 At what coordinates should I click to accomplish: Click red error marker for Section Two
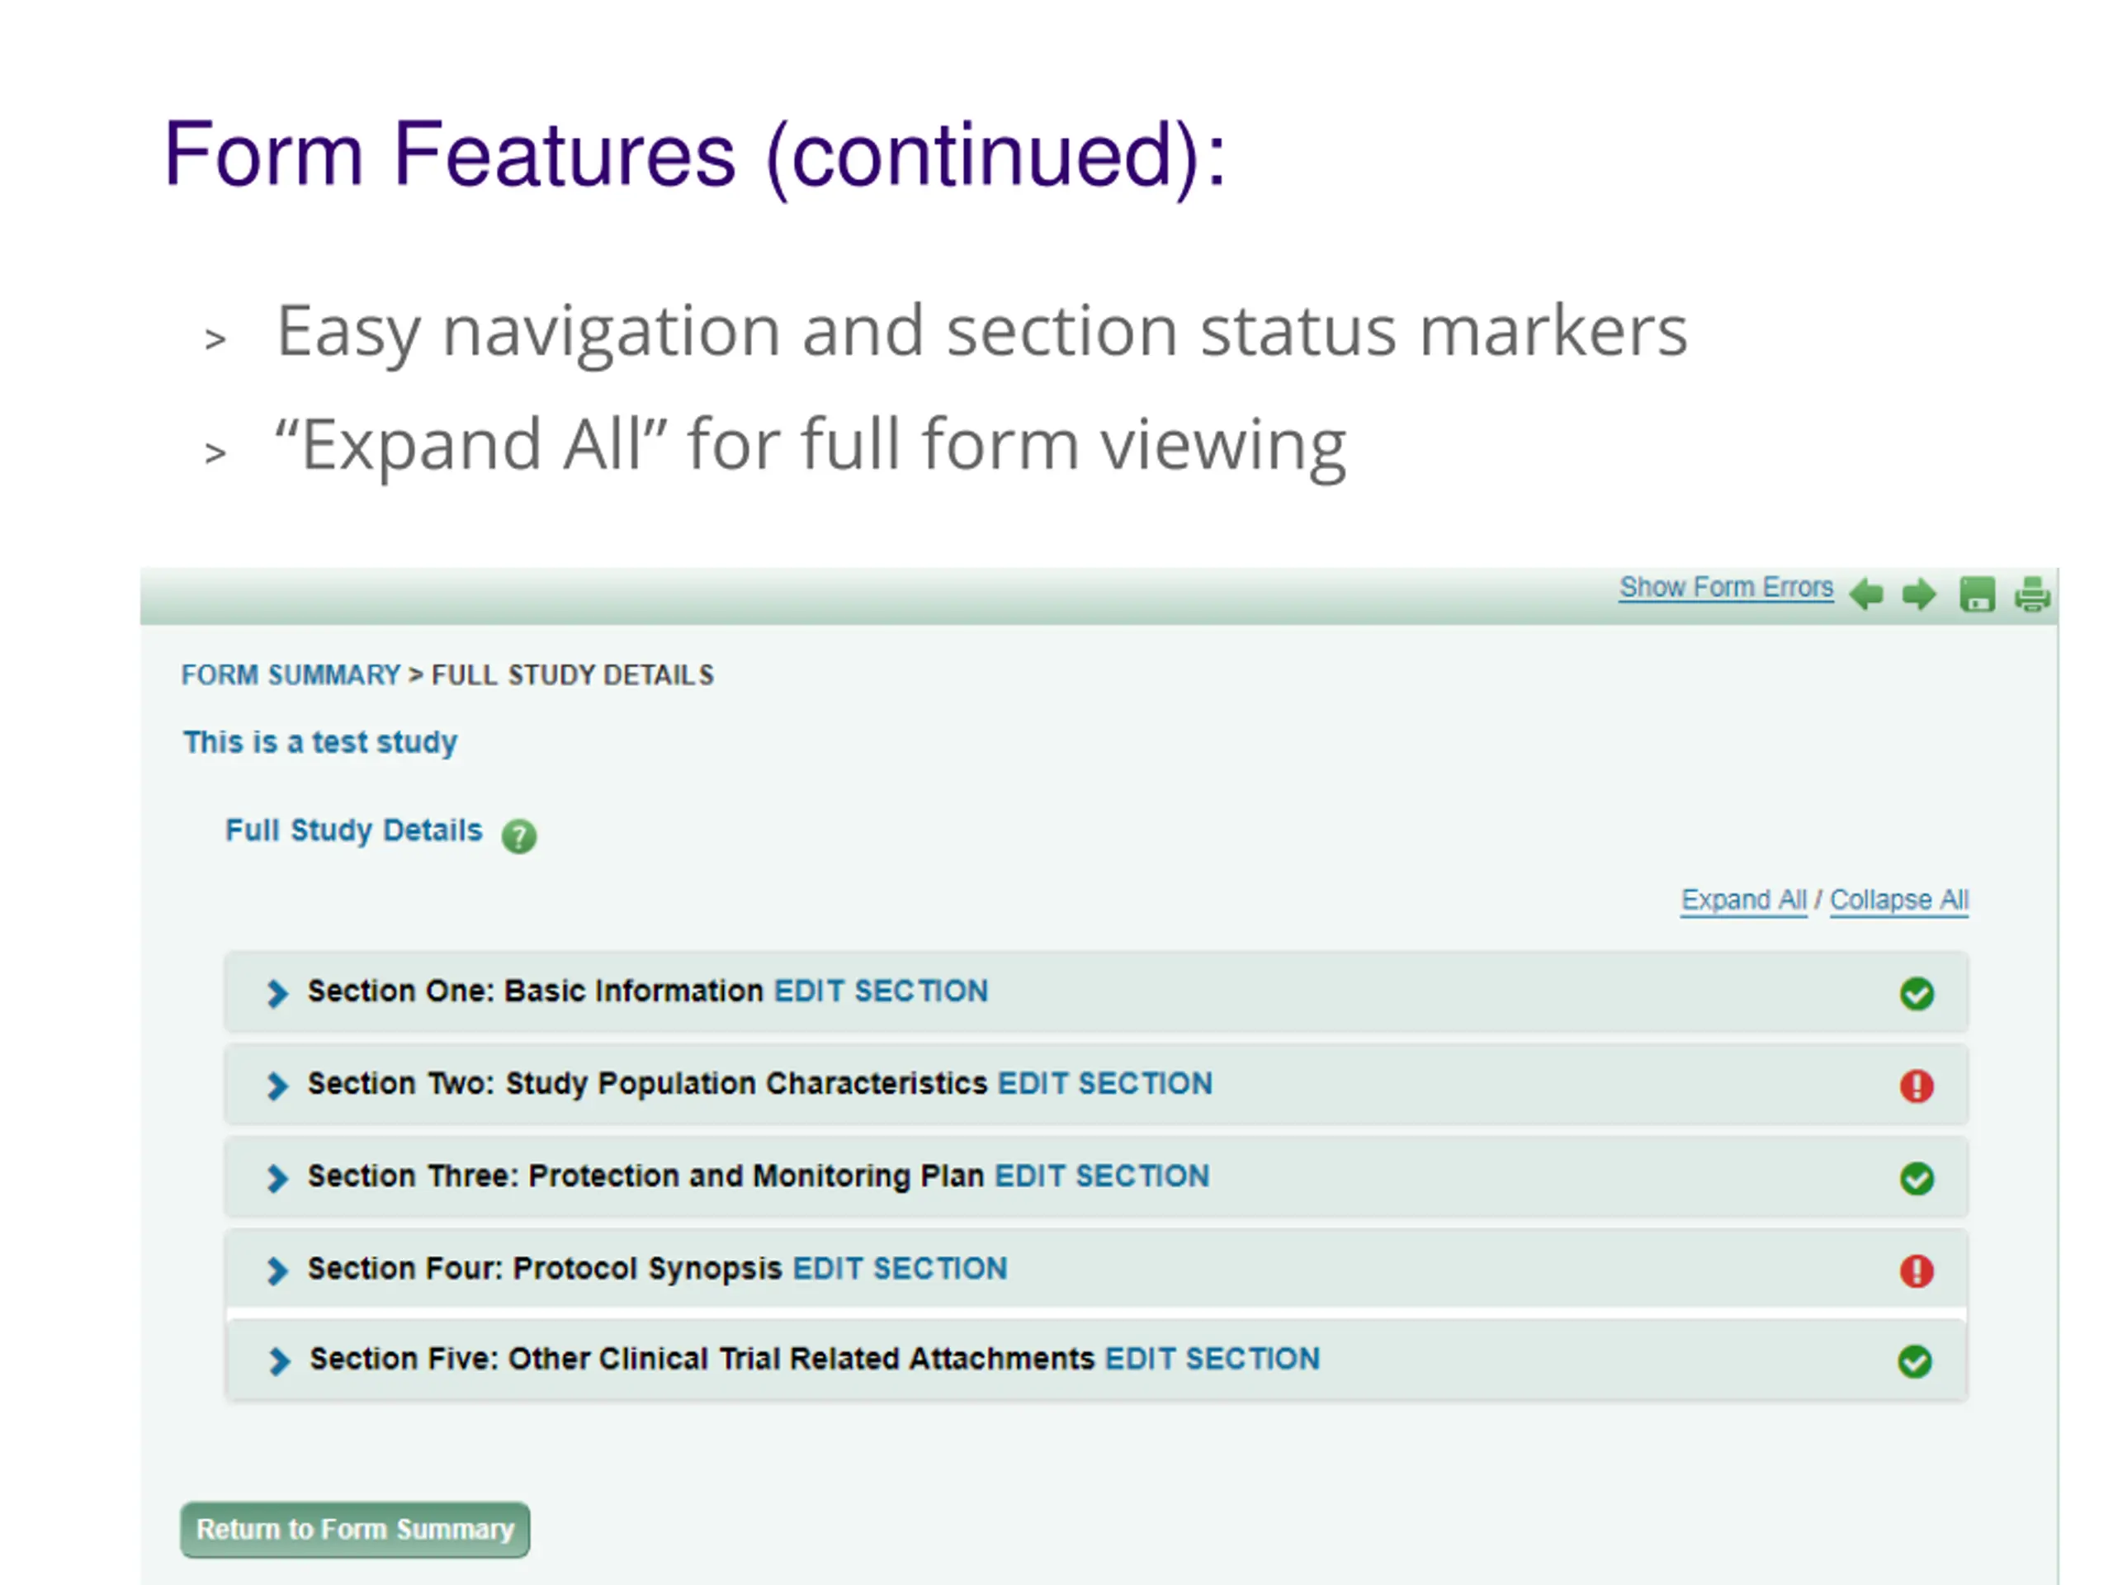coord(1917,1086)
